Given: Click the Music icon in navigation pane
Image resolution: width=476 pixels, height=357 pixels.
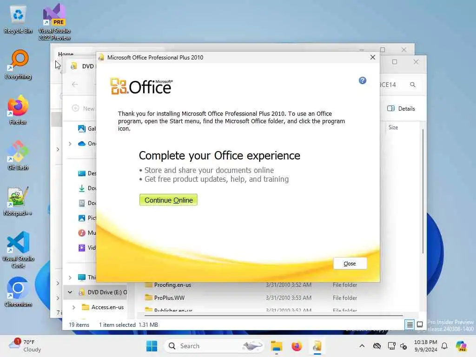Looking at the screenshot, I should 82,233.
